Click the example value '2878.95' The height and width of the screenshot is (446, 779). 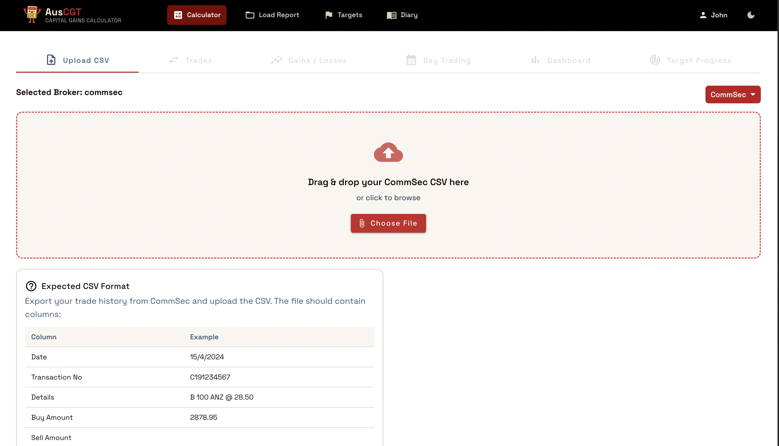[203, 417]
